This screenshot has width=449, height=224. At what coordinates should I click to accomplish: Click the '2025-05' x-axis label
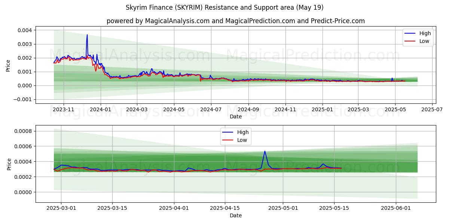coord(395,110)
